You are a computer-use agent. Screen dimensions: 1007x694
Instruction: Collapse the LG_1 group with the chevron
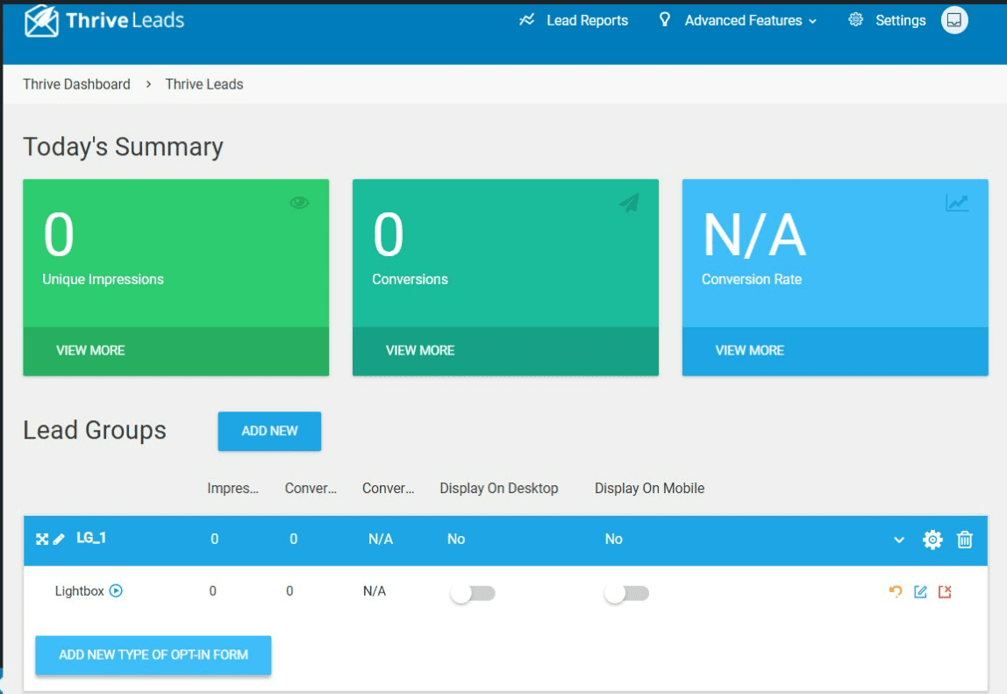(899, 540)
